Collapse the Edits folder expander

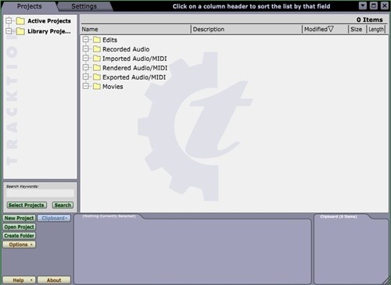click(86, 40)
